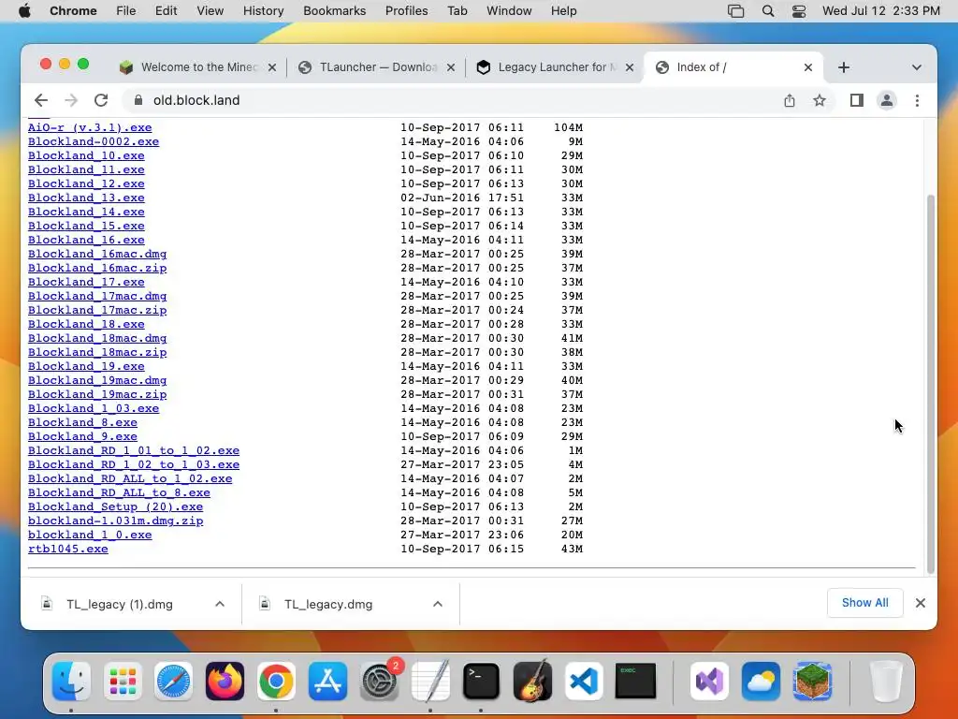Close the Legacy Launcher tab
The image size is (958, 719).
pyautogui.click(x=630, y=67)
